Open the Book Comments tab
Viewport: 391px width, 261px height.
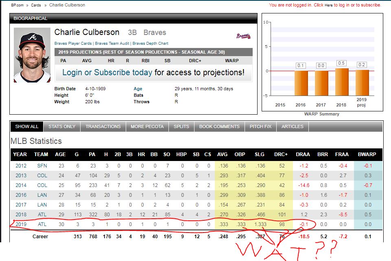[x=219, y=126]
